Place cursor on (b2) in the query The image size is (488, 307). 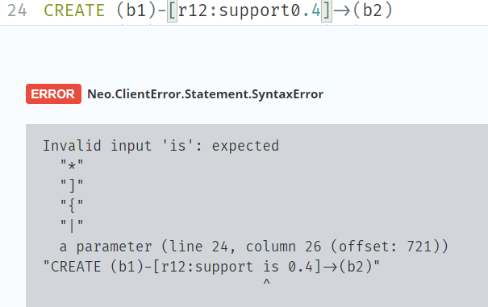[x=373, y=10]
